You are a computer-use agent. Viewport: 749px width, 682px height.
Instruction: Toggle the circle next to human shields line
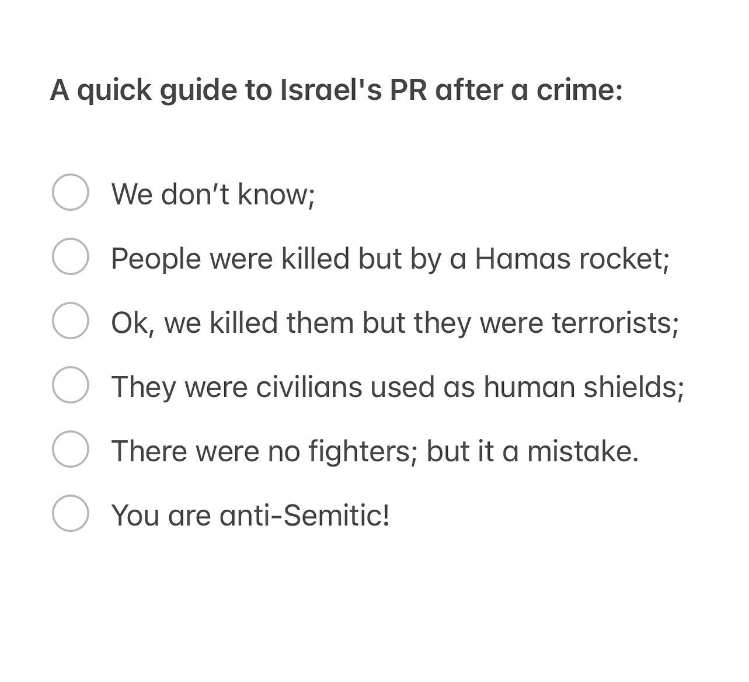70,385
